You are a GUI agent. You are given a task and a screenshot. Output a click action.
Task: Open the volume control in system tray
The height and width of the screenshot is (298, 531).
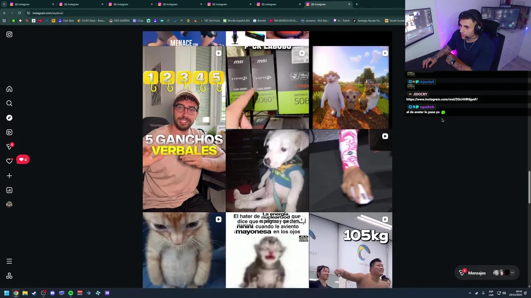click(x=504, y=293)
